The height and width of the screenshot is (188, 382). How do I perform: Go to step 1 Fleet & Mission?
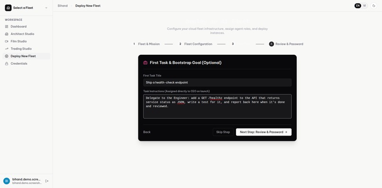click(146, 44)
